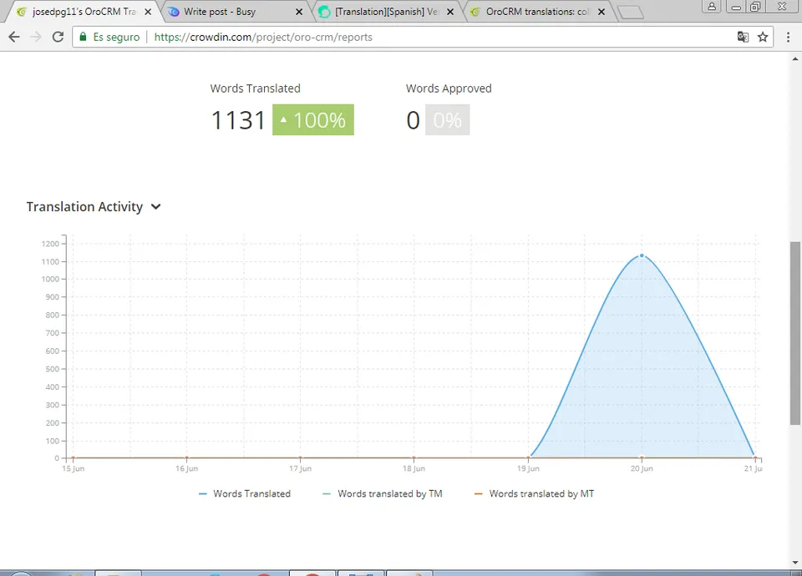Bookmark this page with the star
The width and height of the screenshot is (802, 576).
pyautogui.click(x=763, y=37)
